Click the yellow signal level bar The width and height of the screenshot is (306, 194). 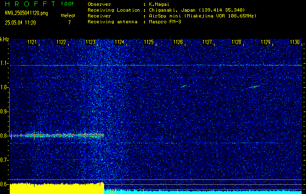click(x=57, y=188)
